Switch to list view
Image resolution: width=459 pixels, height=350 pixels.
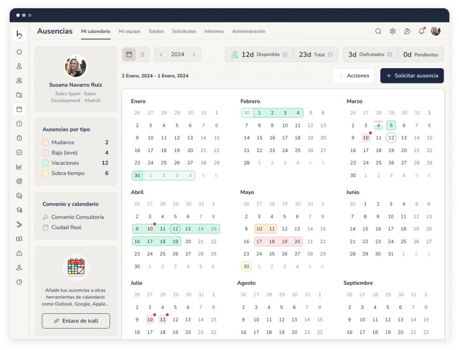tap(142, 54)
